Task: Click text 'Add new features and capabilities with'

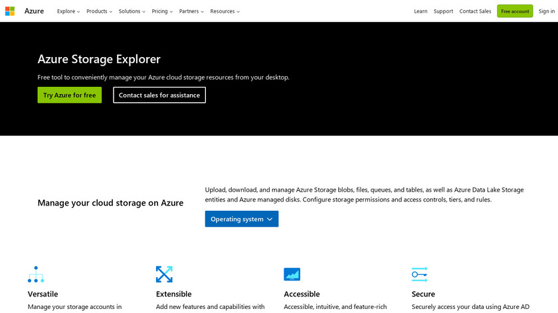Action: 211,306
